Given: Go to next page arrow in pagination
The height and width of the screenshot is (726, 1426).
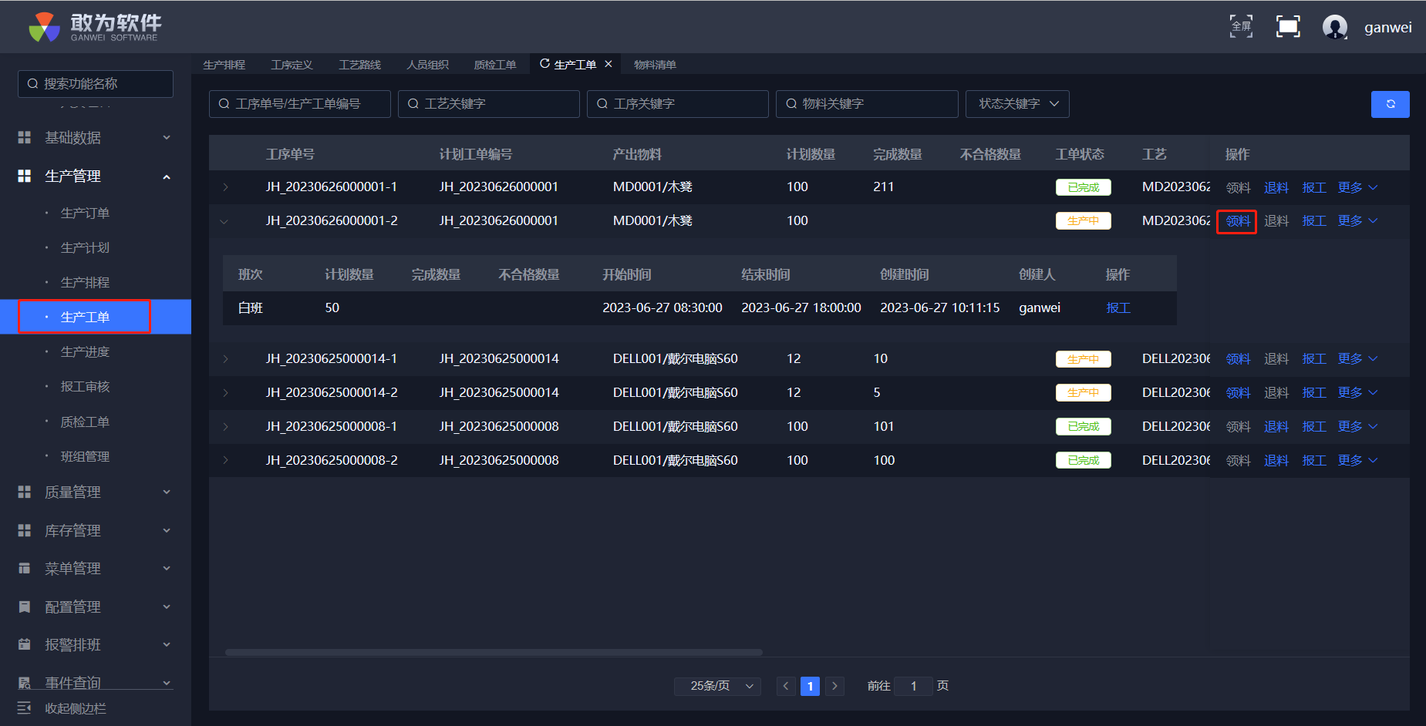Looking at the screenshot, I should 834,686.
